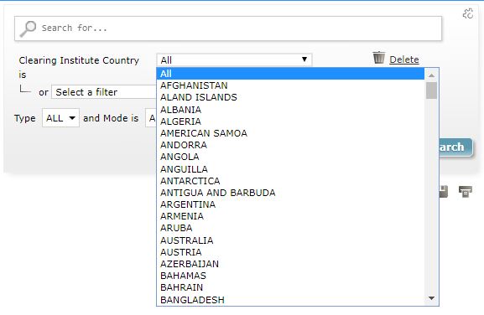Select ANDORRA from the list

pyautogui.click(x=290, y=145)
